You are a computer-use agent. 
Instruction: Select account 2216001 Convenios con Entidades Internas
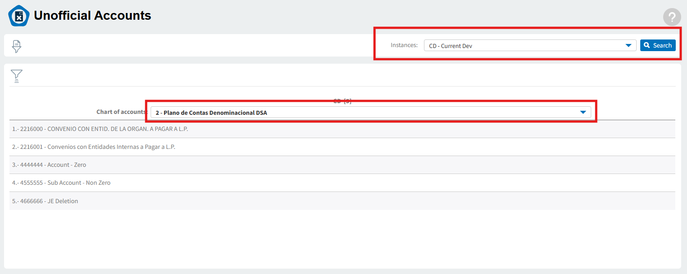[x=342, y=147]
